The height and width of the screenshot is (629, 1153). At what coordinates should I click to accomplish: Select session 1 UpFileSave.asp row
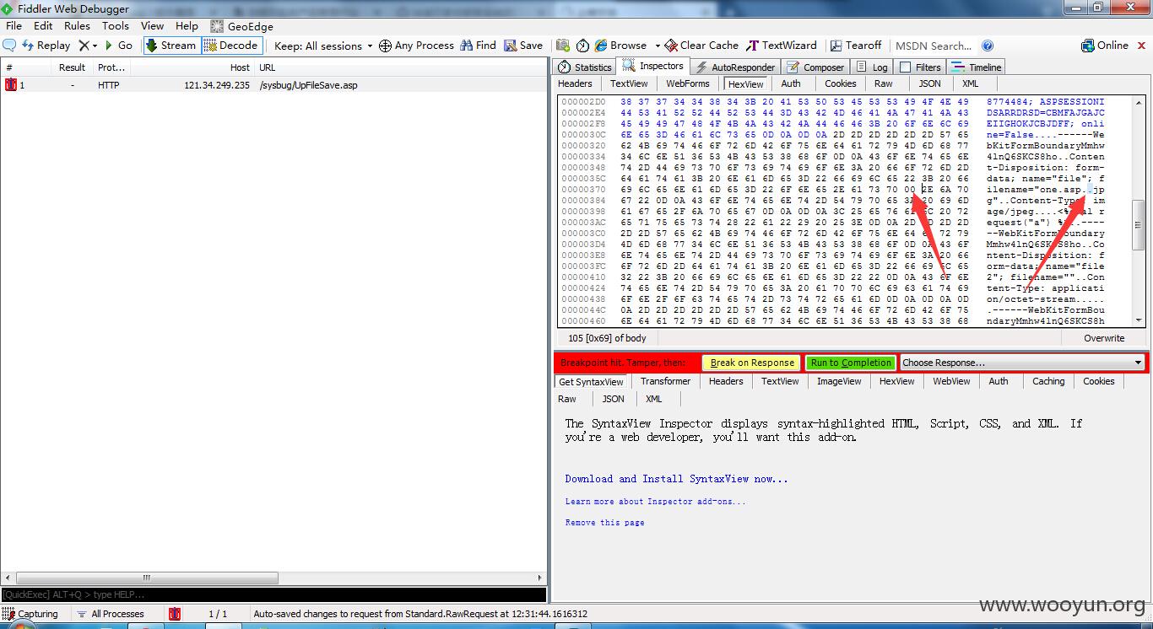coord(273,85)
